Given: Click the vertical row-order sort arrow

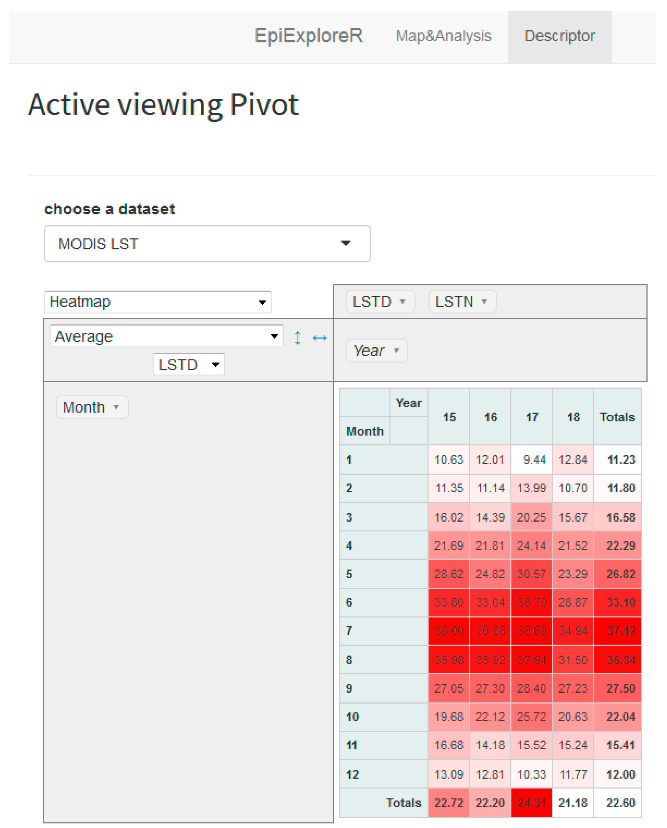Looking at the screenshot, I should click(298, 338).
